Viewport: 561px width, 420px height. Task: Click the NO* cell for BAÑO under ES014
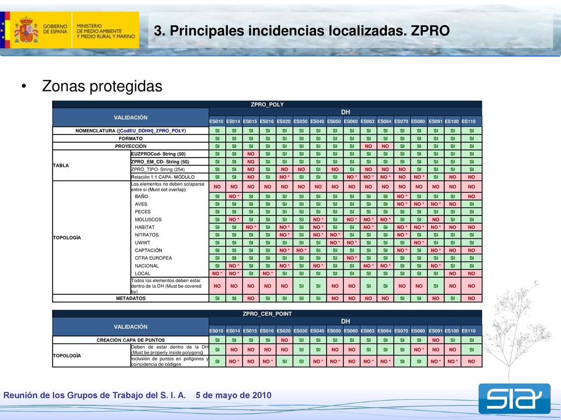tap(234, 196)
